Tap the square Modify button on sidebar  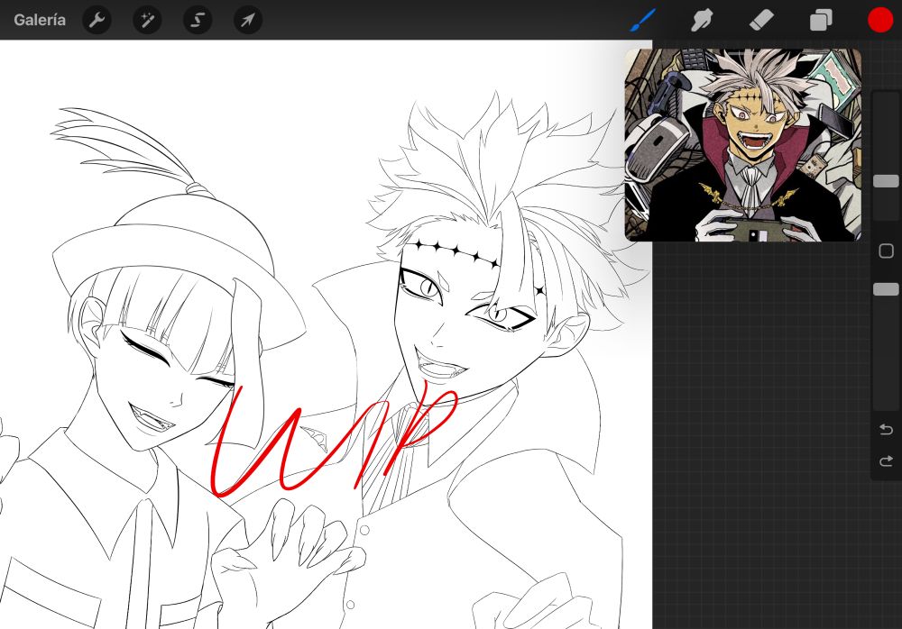click(x=886, y=251)
